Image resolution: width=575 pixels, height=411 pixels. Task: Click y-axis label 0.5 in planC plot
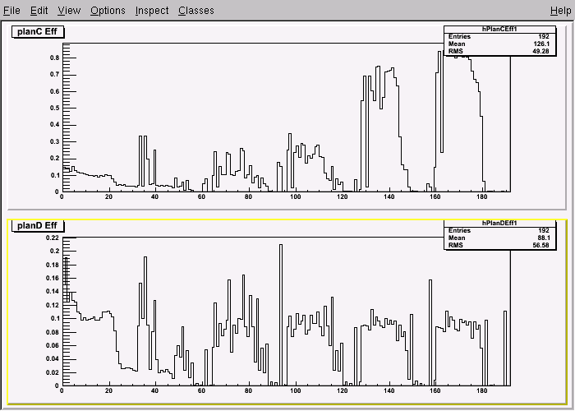point(55,108)
